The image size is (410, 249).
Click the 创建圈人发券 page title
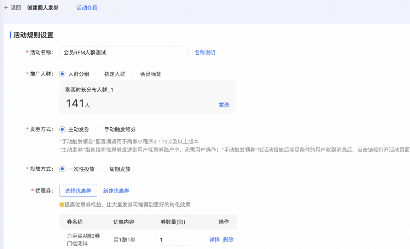click(x=42, y=8)
